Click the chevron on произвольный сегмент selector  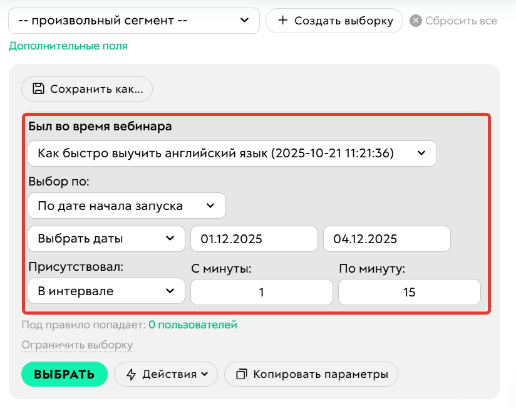pyautogui.click(x=244, y=20)
